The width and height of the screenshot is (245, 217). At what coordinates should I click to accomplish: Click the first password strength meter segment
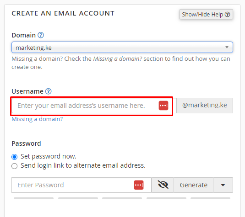[x=33, y=198]
